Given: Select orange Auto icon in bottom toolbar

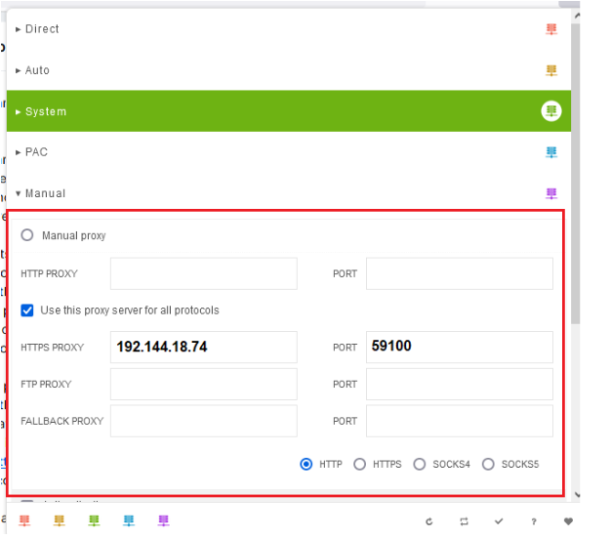Looking at the screenshot, I should coord(60,520).
